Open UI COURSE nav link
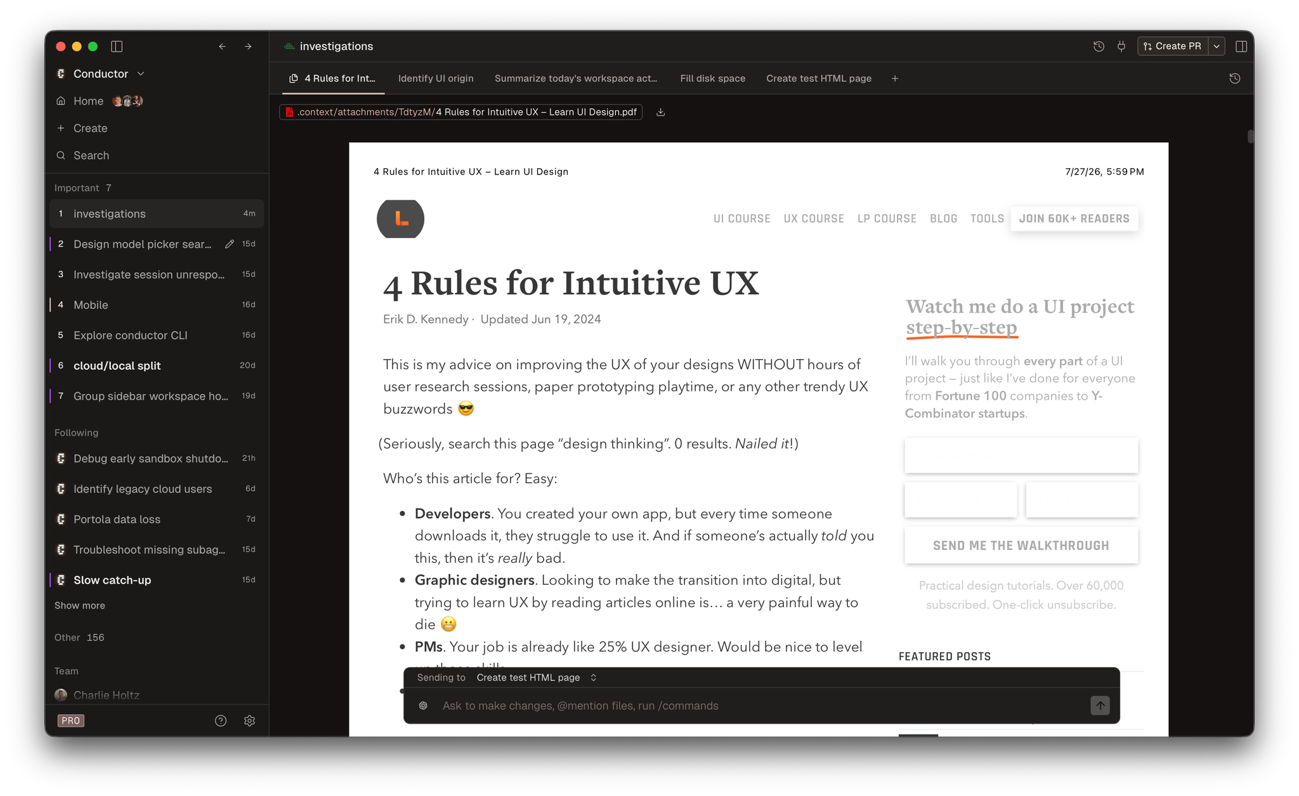 741,219
